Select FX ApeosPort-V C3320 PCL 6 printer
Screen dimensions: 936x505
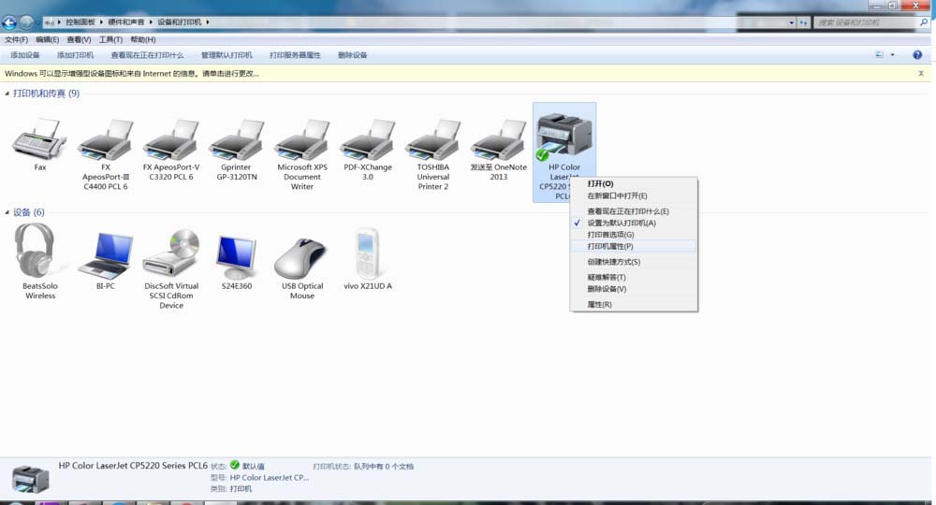[x=171, y=139]
